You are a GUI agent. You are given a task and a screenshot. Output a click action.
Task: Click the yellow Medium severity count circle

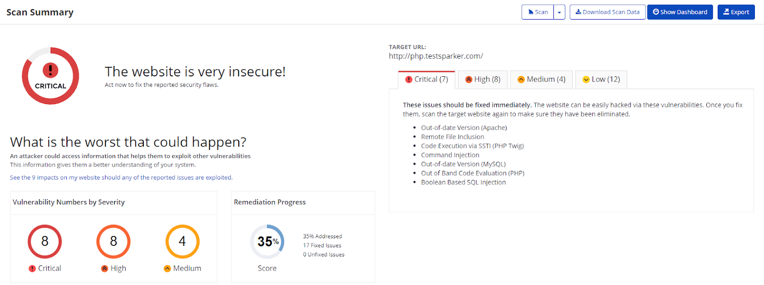[x=182, y=242]
